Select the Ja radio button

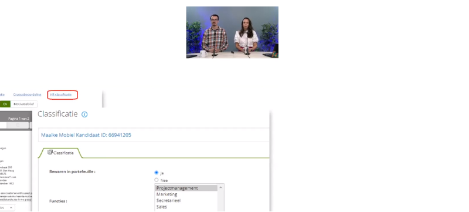157,173
